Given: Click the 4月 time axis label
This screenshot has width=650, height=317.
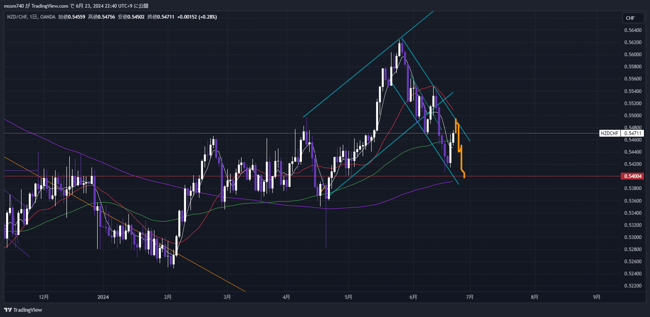Looking at the screenshot, I should click(286, 297).
